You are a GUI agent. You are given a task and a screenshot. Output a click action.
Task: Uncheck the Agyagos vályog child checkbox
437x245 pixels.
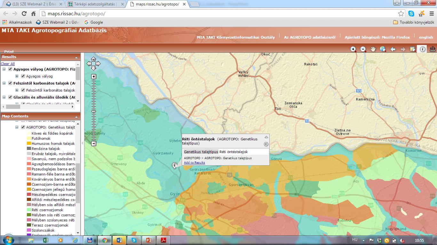click(x=23, y=76)
